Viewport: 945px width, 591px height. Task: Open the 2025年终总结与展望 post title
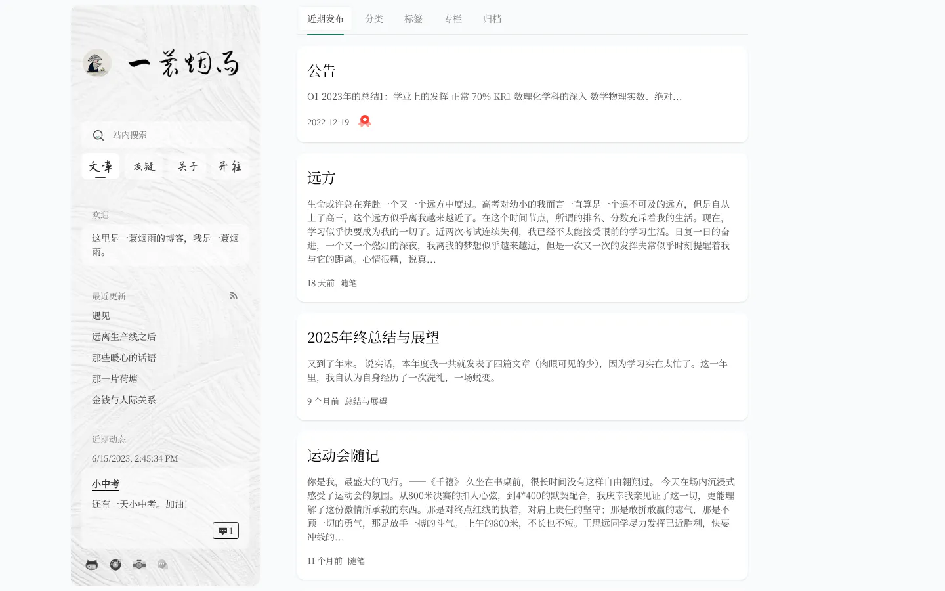coord(373,338)
